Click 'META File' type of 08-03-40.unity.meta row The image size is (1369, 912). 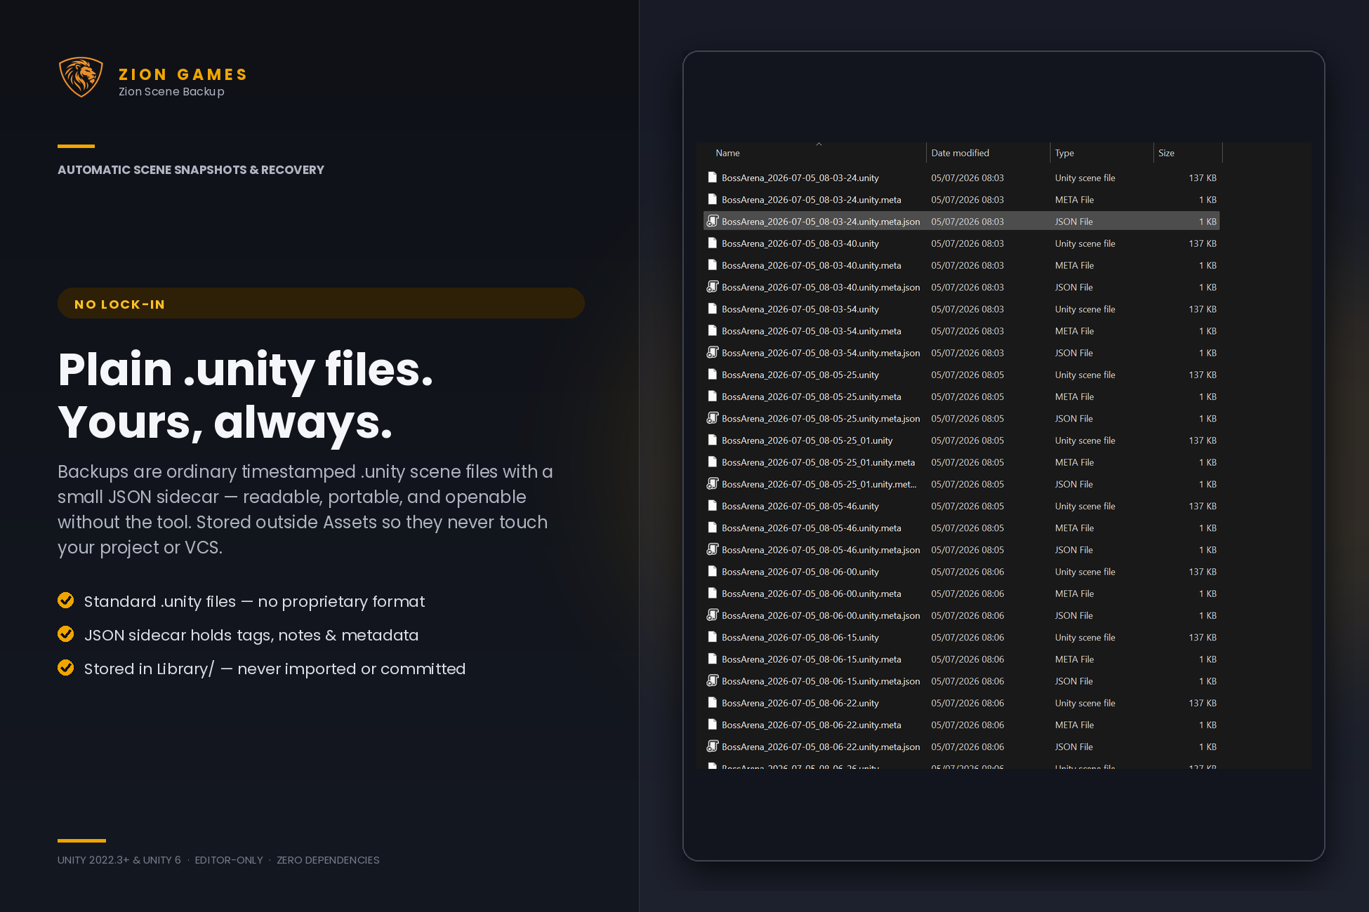coord(1074,265)
